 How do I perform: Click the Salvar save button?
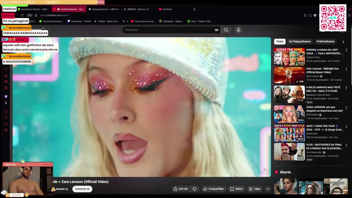pyautogui.click(x=237, y=189)
